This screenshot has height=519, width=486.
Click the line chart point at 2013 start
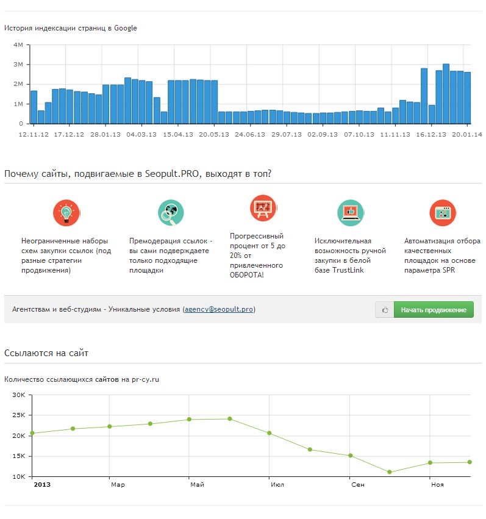click(x=32, y=434)
